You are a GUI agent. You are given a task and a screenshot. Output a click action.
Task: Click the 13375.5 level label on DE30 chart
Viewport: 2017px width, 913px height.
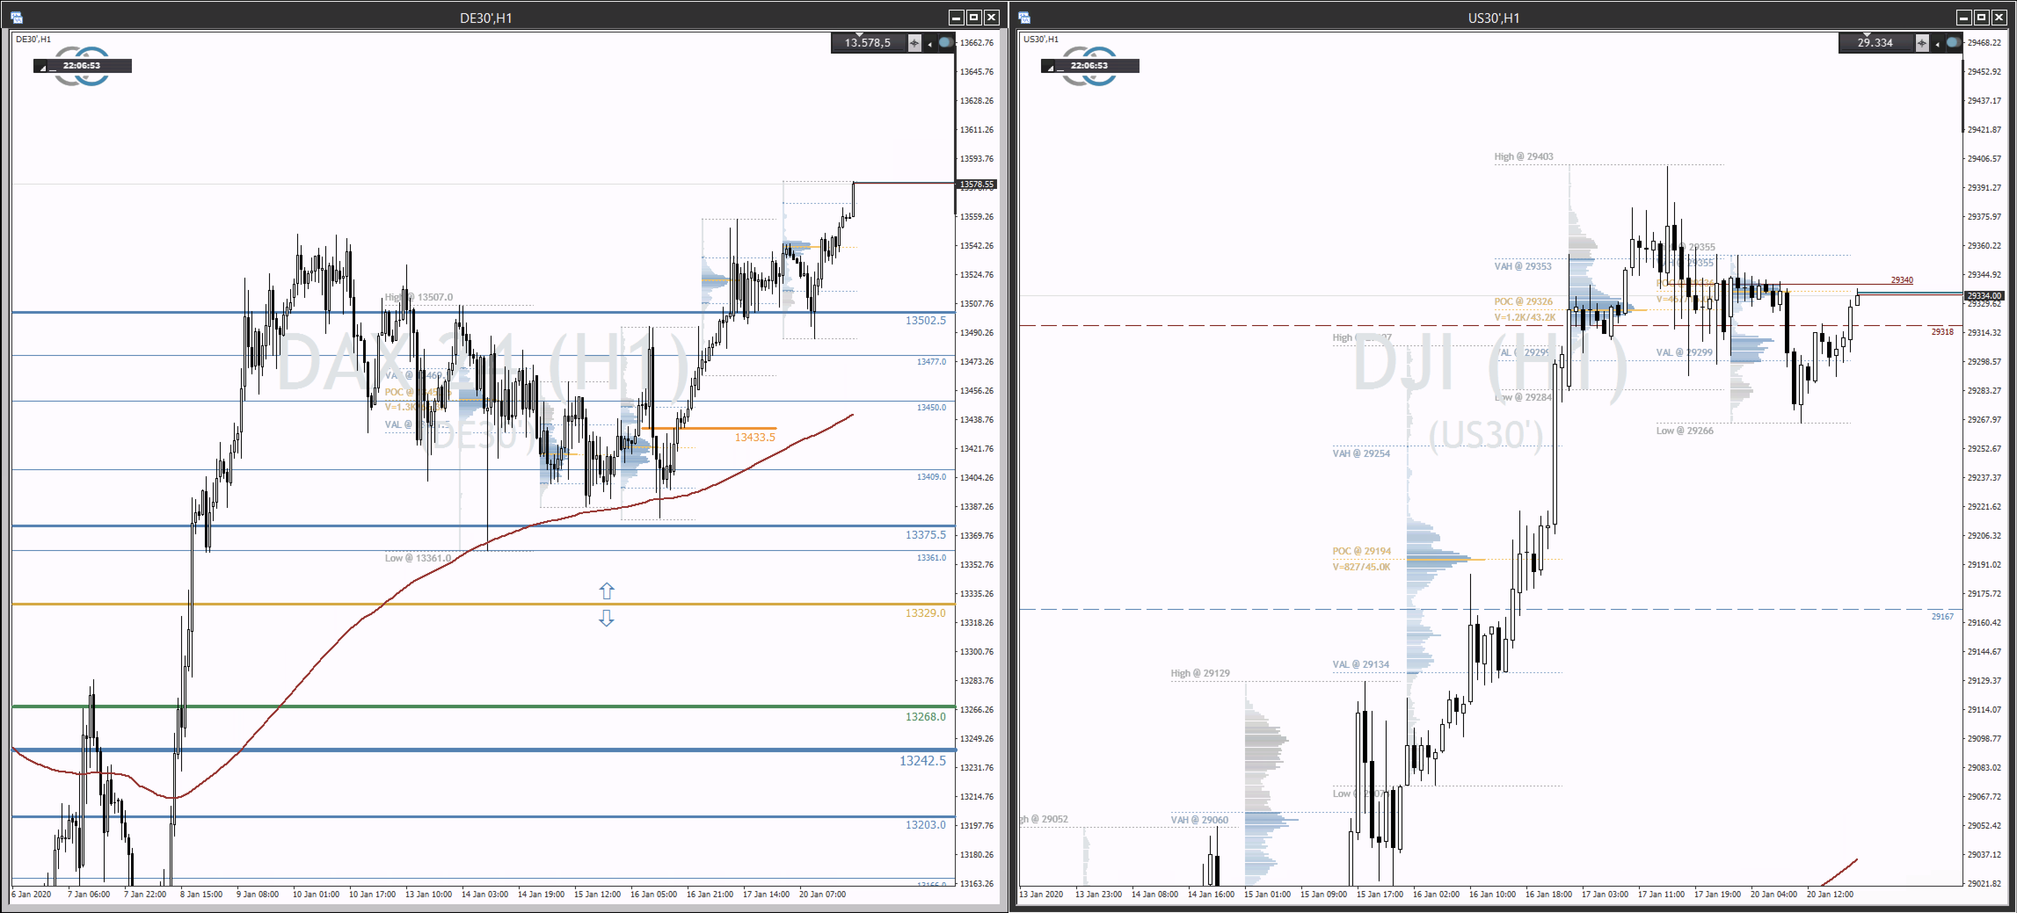click(925, 535)
